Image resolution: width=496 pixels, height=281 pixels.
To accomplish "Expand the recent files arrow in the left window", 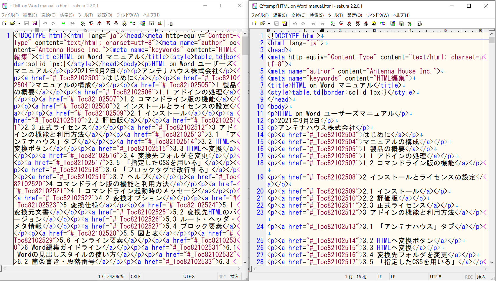I will pos(19,23).
